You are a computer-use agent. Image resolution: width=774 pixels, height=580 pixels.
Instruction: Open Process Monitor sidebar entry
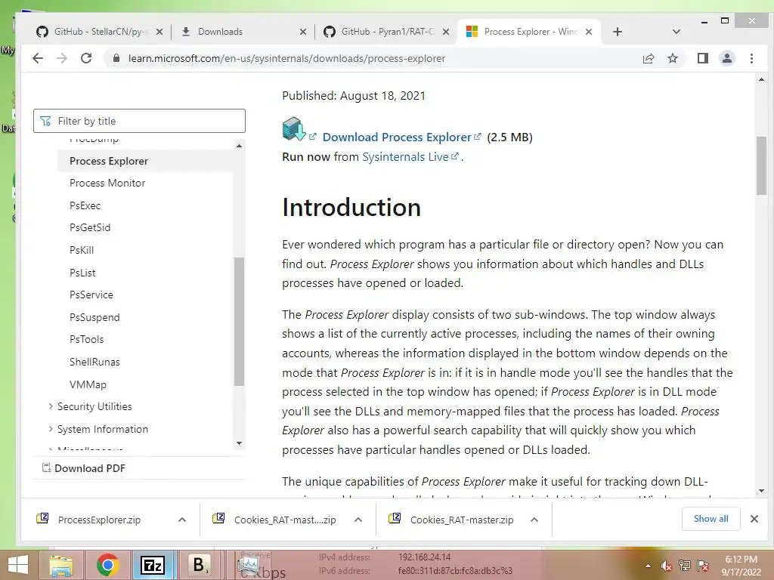[x=107, y=183]
